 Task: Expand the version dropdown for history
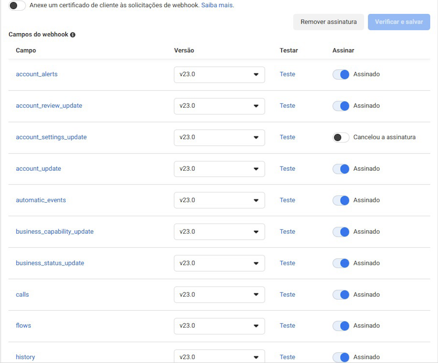(219, 357)
